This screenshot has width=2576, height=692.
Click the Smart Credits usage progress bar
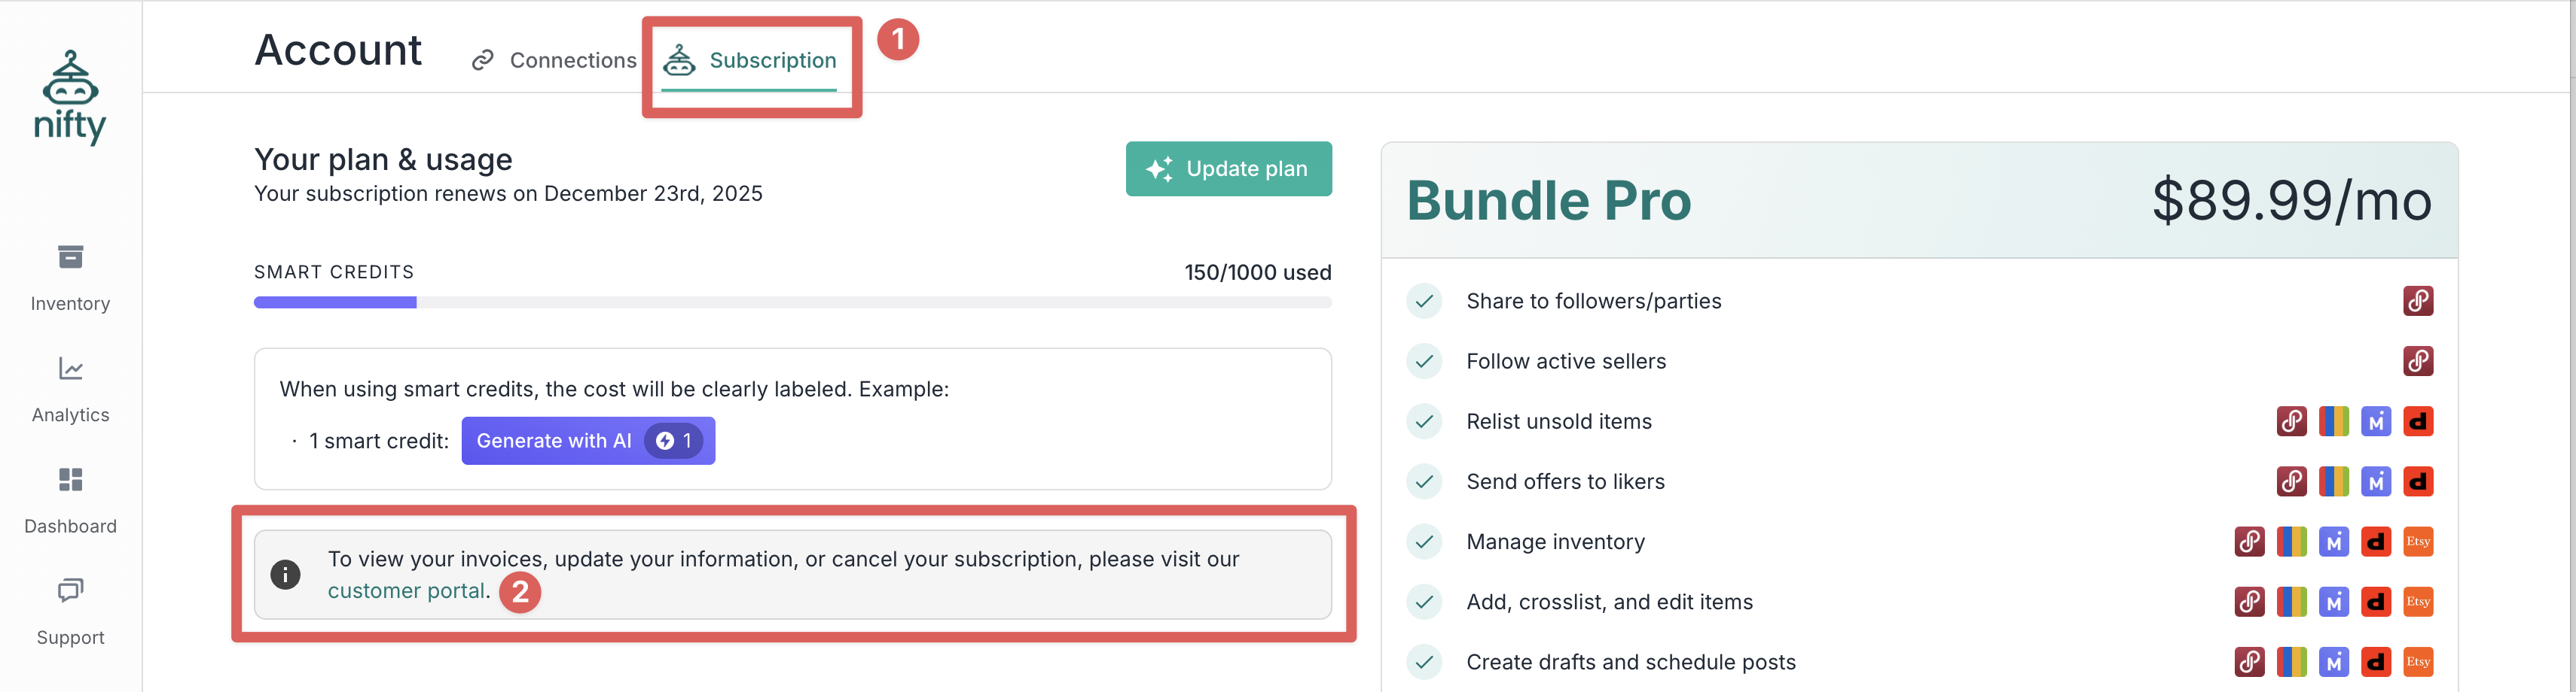792,302
